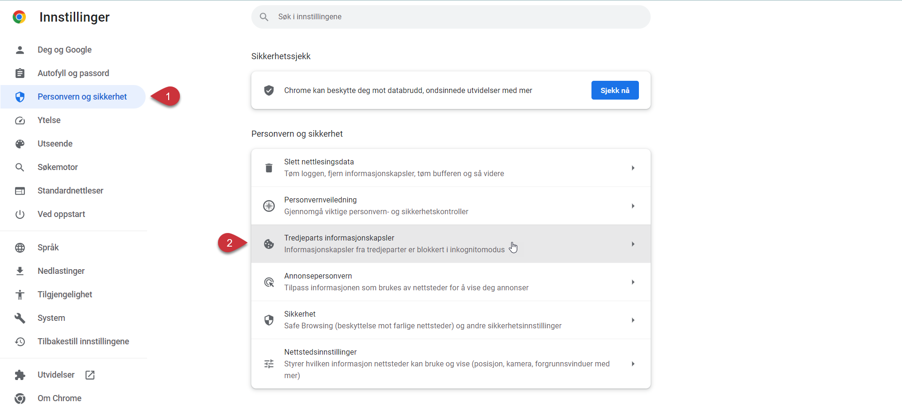Open the Personvernveiledning option
Viewport: 902px width, 419px height.
[451, 206]
